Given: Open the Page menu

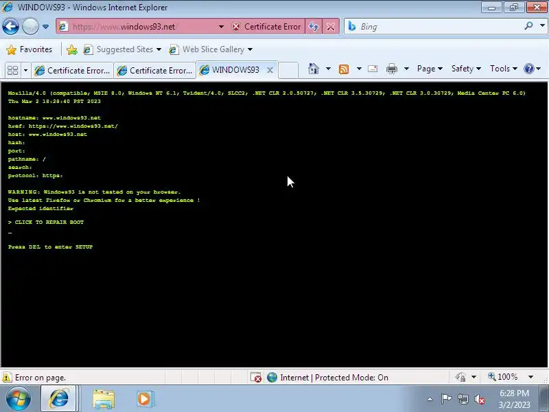Looking at the screenshot, I should click(430, 69).
